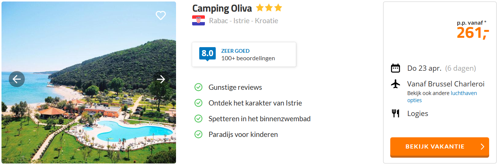Click the checkmark beside Gunstige reviews

[199, 87]
